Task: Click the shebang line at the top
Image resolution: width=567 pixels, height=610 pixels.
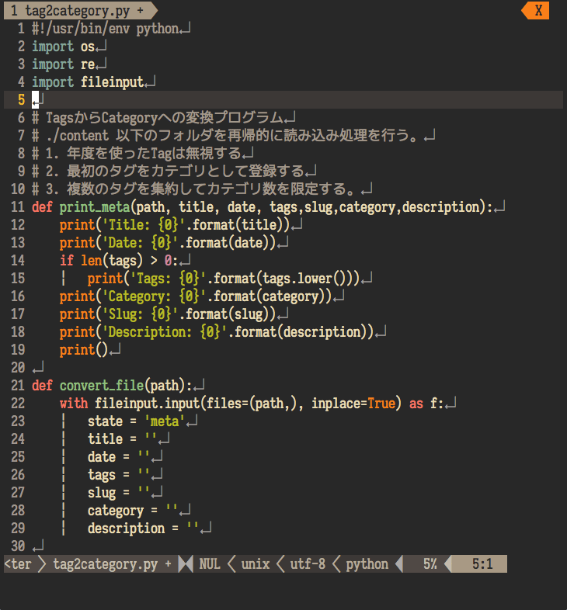Action: (105, 29)
